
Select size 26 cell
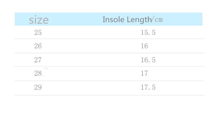38,46
